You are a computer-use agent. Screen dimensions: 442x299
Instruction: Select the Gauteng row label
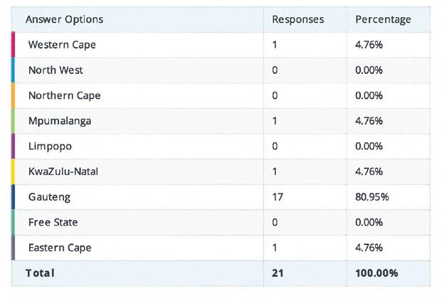[x=49, y=196]
